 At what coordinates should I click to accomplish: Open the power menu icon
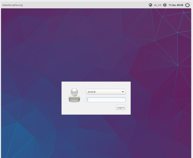tap(187, 5)
